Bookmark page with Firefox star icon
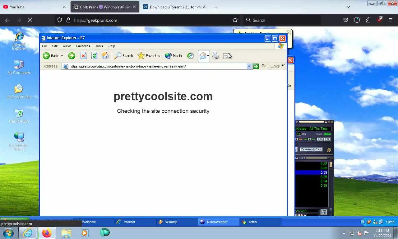Image resolution: width=398 pixels, height=239 pixels. tap(235, 20)
